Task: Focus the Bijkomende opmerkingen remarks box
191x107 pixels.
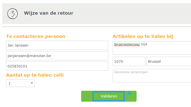Action: [152, 76]
